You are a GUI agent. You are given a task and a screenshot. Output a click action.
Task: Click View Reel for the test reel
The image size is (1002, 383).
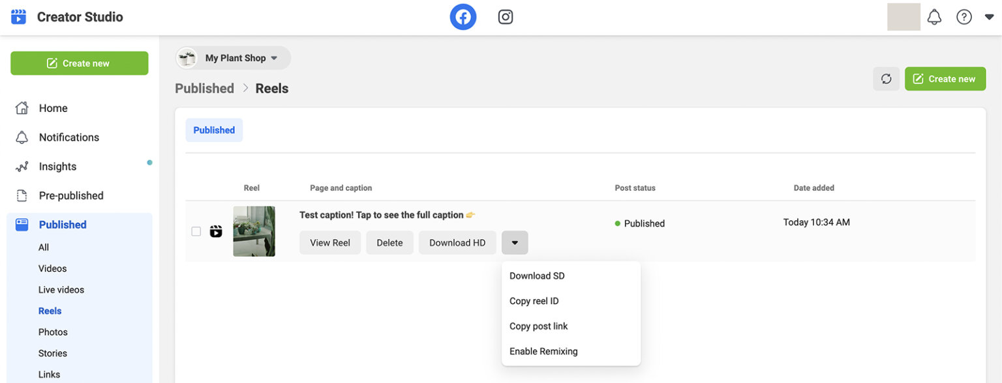(330, 242)
